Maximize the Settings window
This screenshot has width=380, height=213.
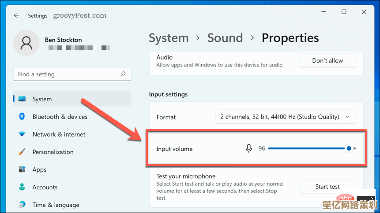(x=344, y=12)
